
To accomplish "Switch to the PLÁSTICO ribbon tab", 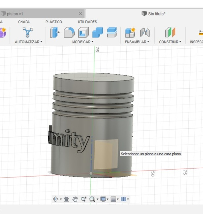I will tap(54, 22).
